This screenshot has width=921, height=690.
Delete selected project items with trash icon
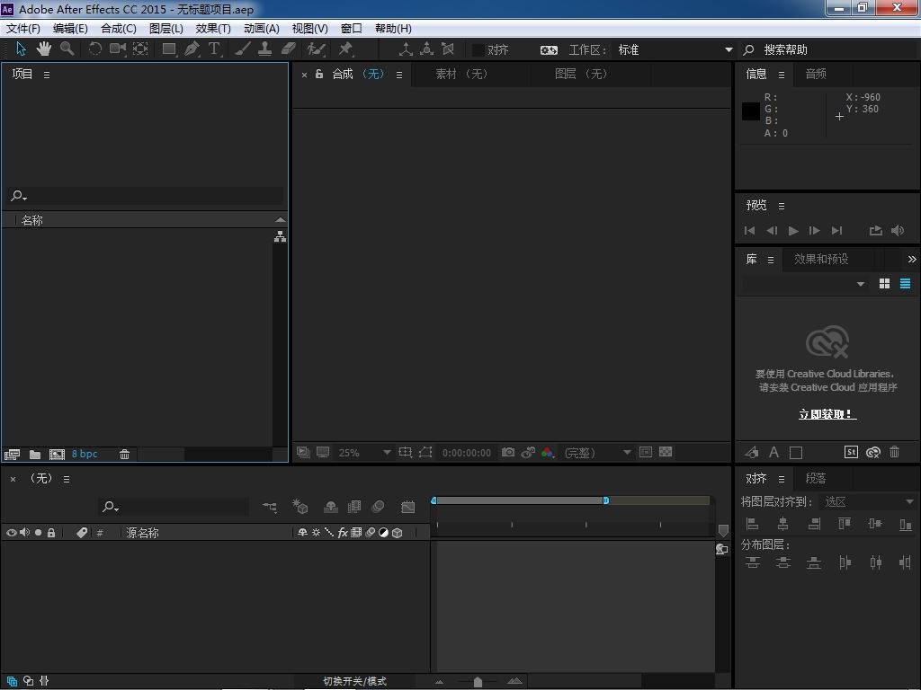pos(124,454)
